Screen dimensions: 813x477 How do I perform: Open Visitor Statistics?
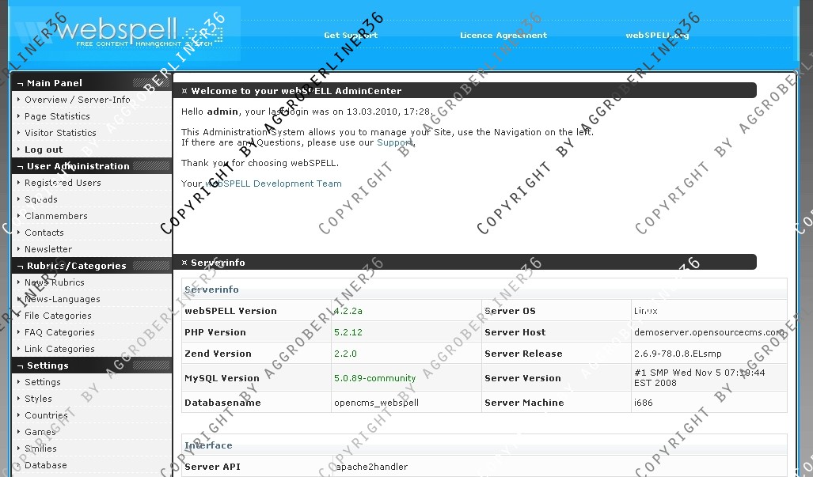tap(60, 133)
